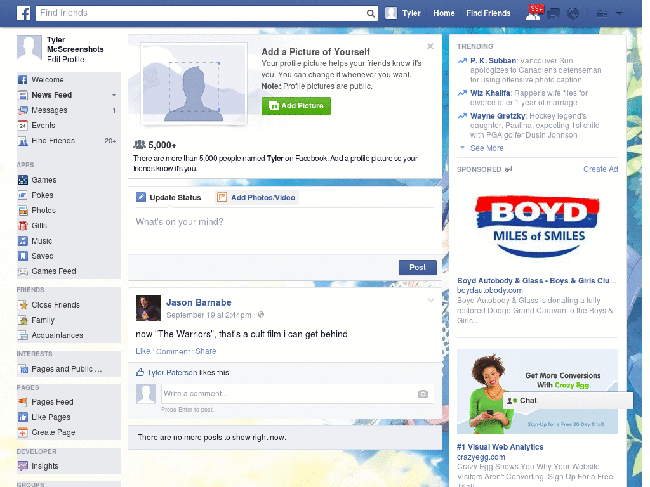650x487 pixels.
Task: Click the Insights chart icon
Action: point(23,466)
